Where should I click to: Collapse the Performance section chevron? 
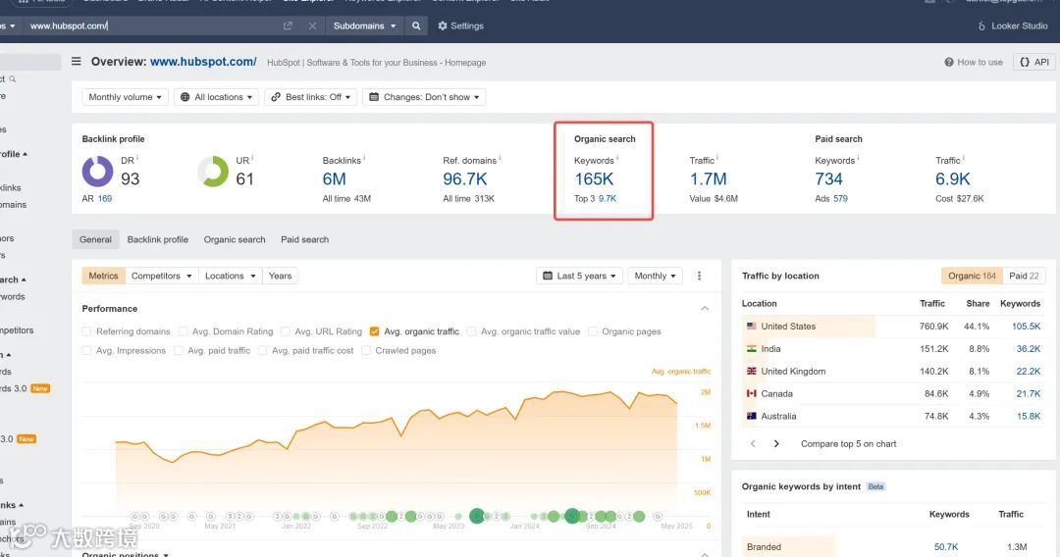pyautogui.click(x=705, y=309)
